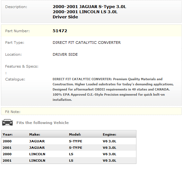Screen dimensions: 183x171
Task: Click S-TYPE in the 2001 JAGUAR row
Action: tap(75, 147)
